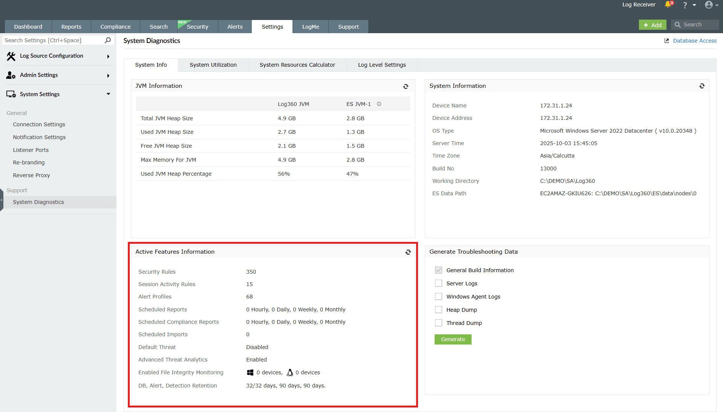
Task: Select System Diagnostics in the sidebar
Action: [x=38, y=202]
